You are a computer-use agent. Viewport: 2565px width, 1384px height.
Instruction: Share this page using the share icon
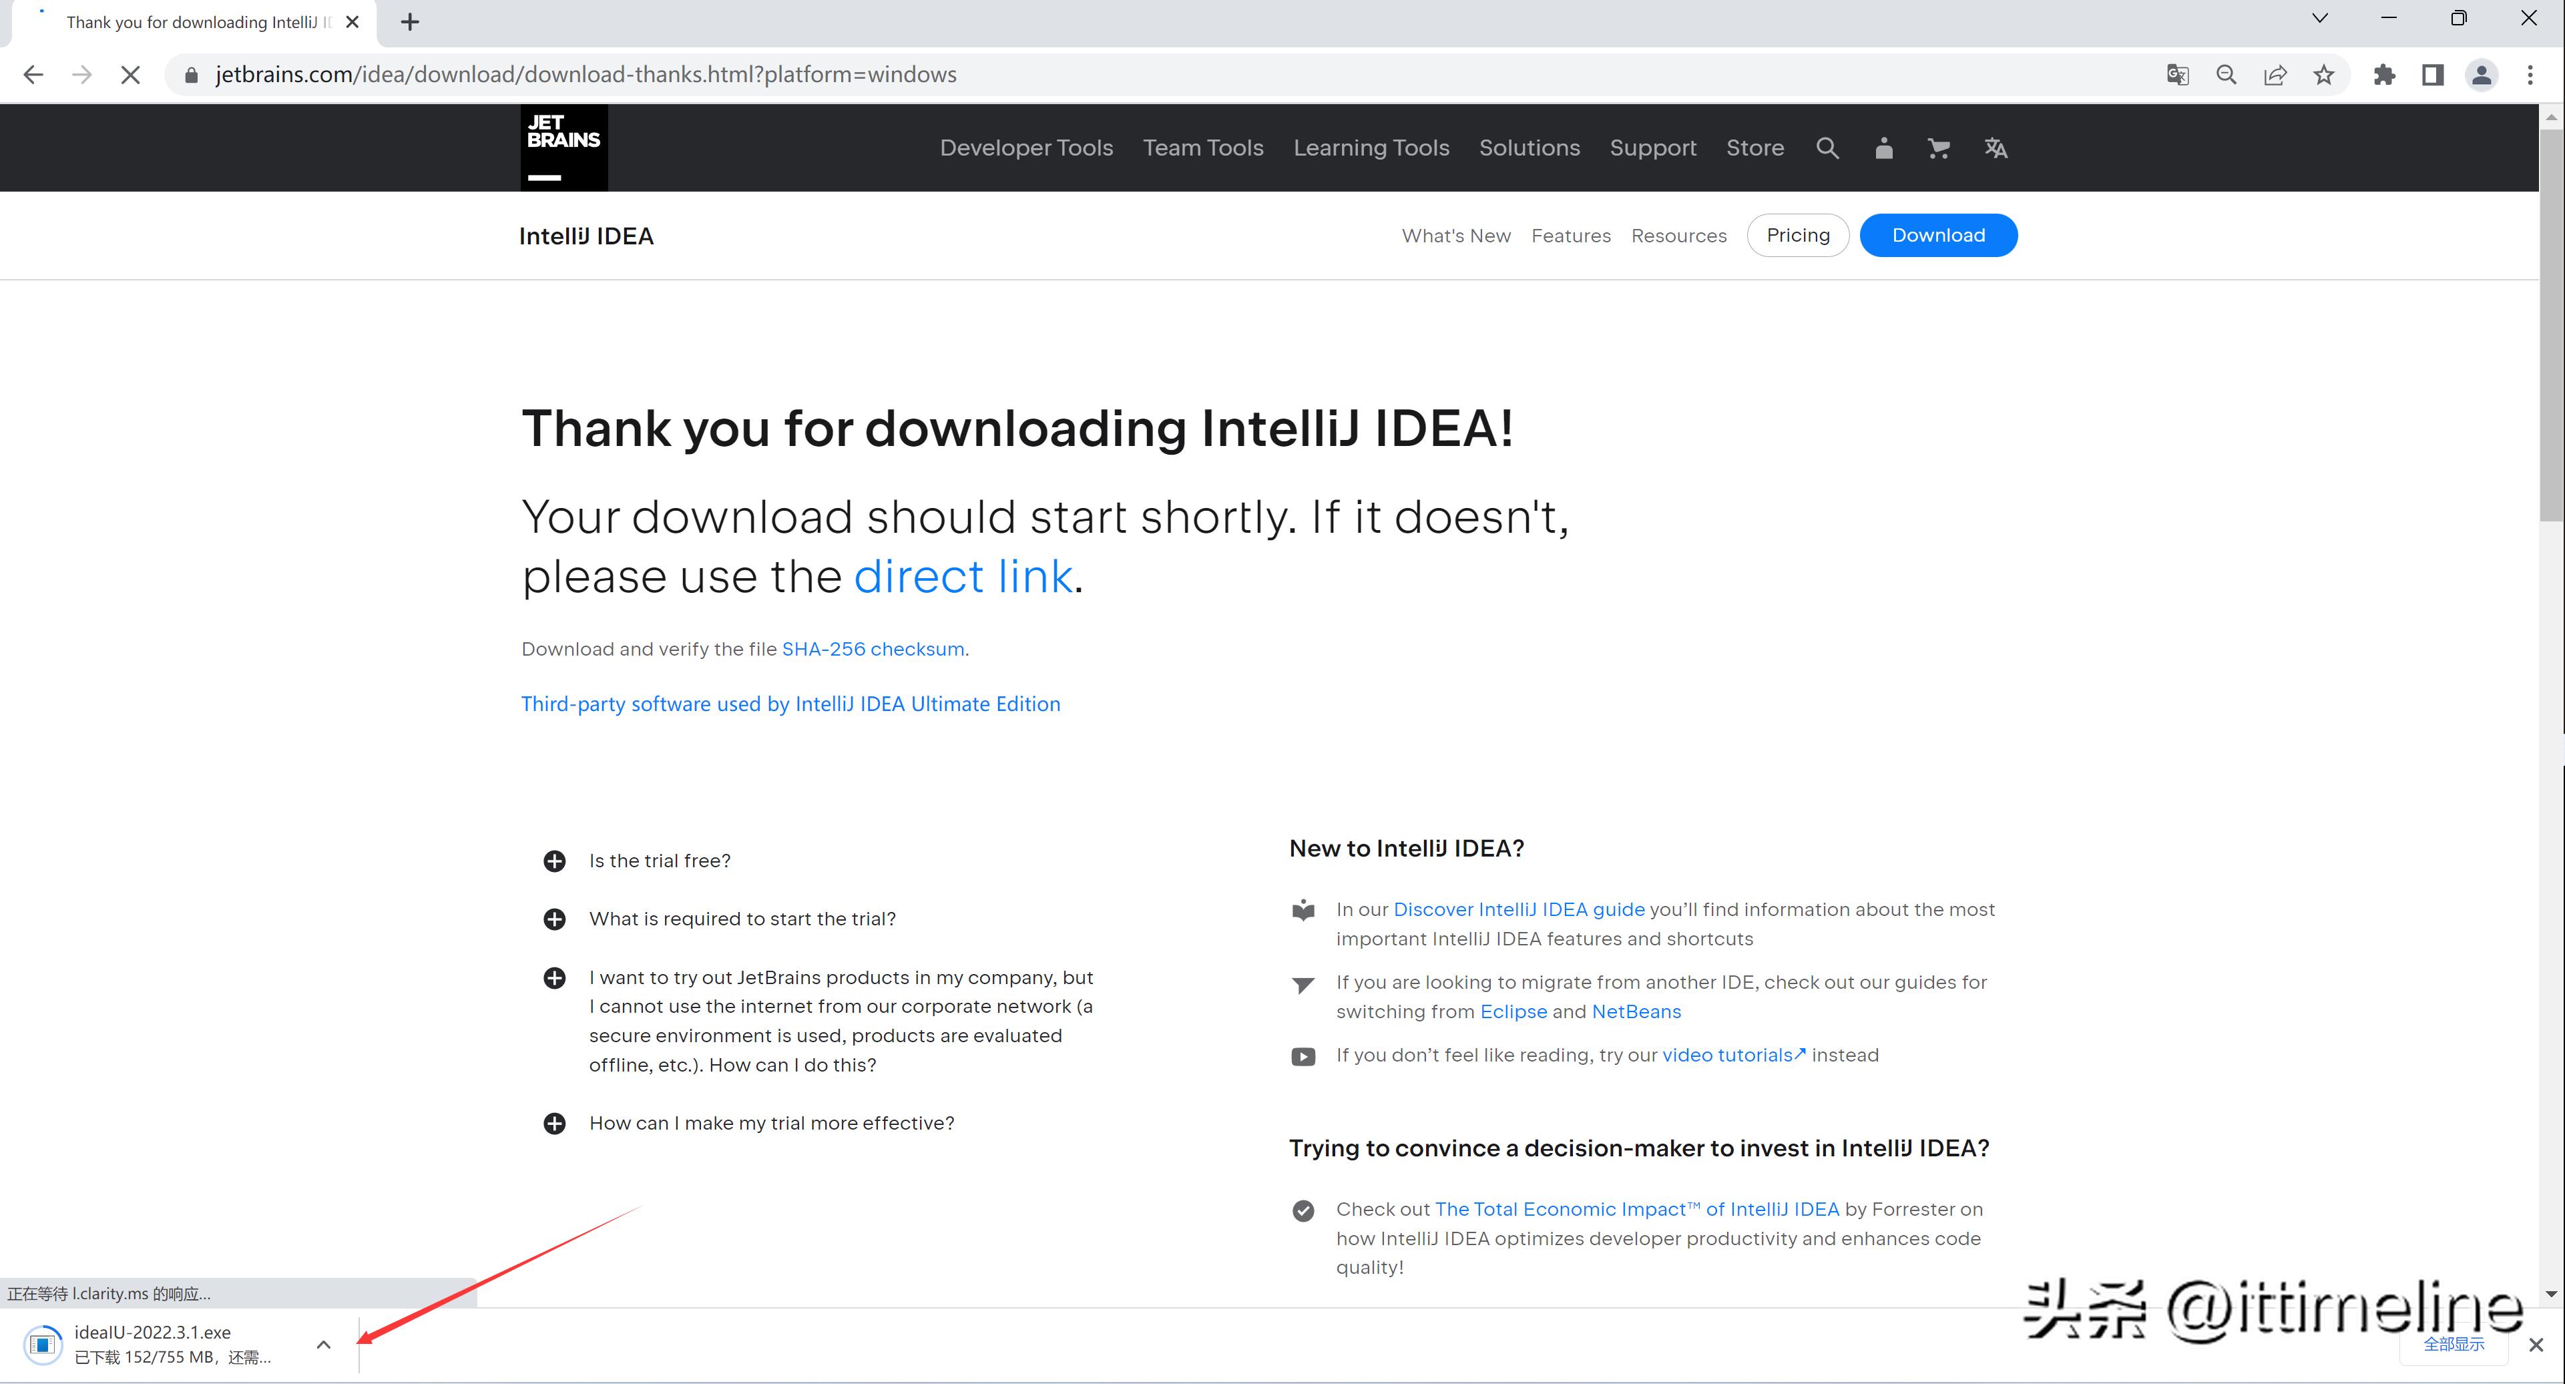click(2275, 75)
